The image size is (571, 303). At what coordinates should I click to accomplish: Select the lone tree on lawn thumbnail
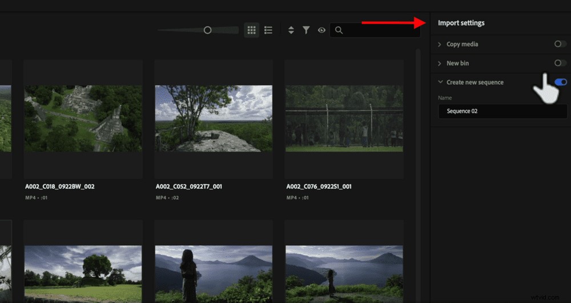[x=83, y=274]
